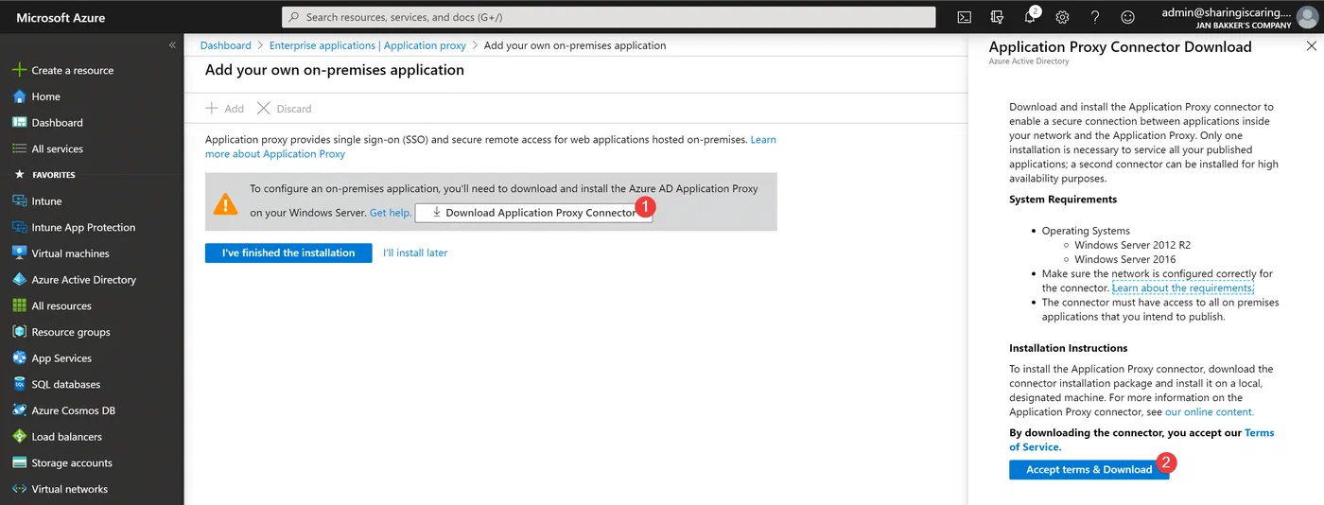The width and height of the screenshot is (1324, 505).
Task: Open the Terms of Service link
Action: (x=1141, y=440)
